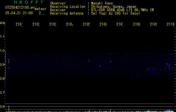Screen dimensions: 176x112
Task: Click the 0.9 kHz axis label
Action: pyautogui.click(x=2, y=65)
